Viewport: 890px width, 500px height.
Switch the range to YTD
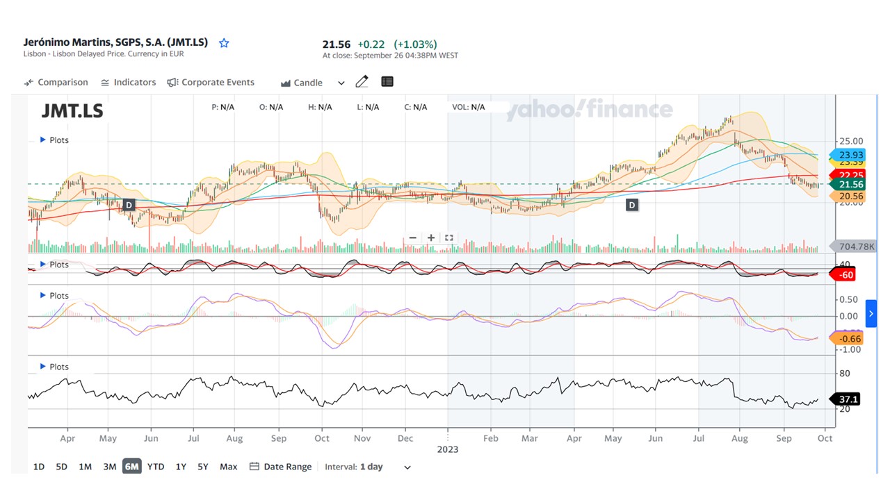coord(156,467)
